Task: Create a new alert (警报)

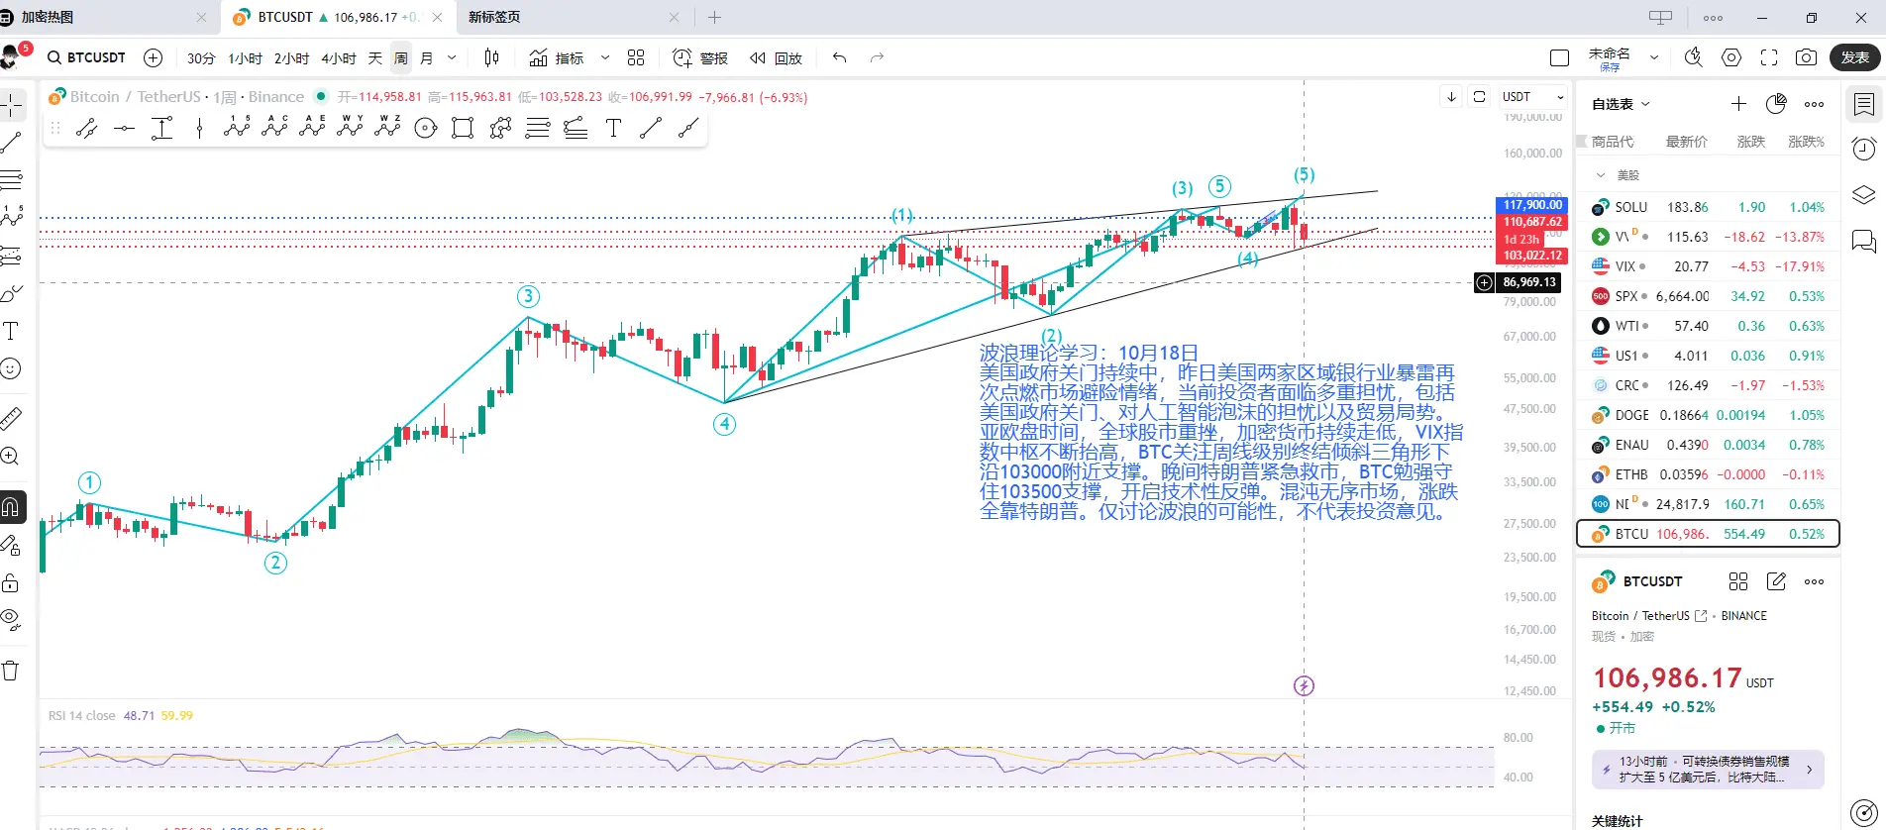Action: (x=700, y=58)
